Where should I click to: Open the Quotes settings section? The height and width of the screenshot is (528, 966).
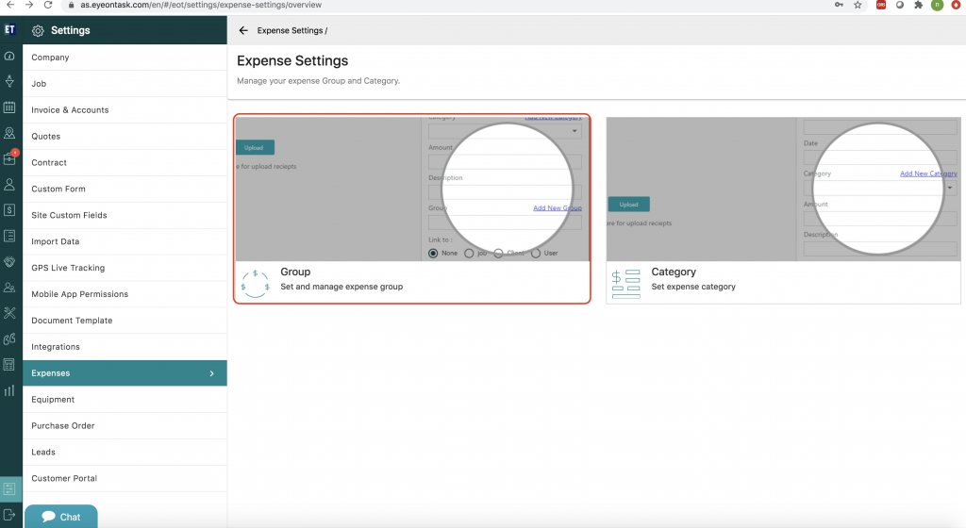pos(125,137)
